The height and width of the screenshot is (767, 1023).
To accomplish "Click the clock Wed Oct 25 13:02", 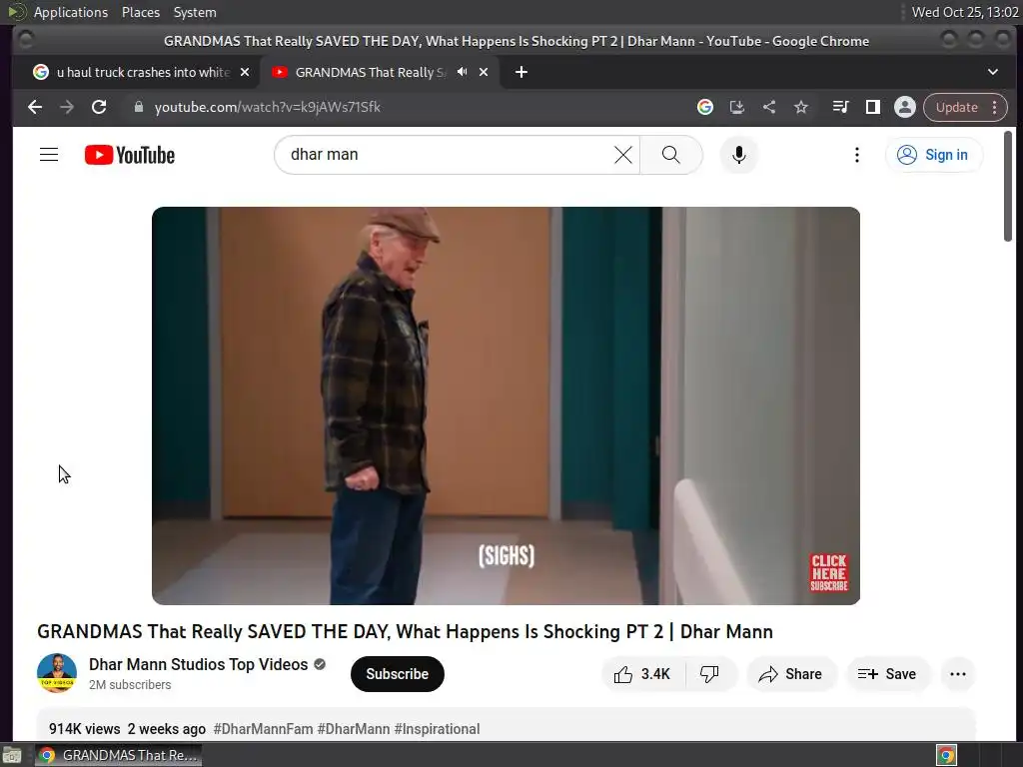I will pyautogui.click(x=964, y=12).
